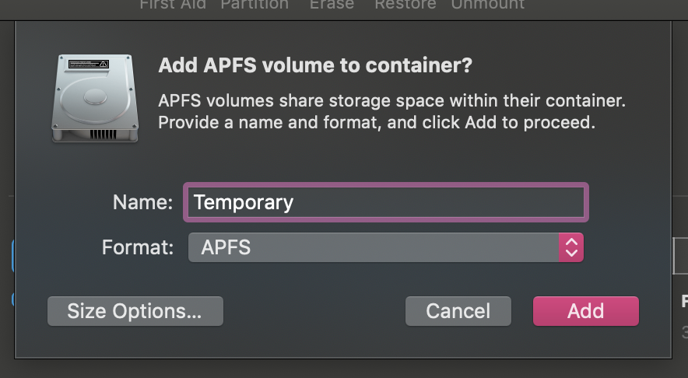Click the pink up-down arrows on Format
This screenshot has height=378, width=688.
point(570,247)
